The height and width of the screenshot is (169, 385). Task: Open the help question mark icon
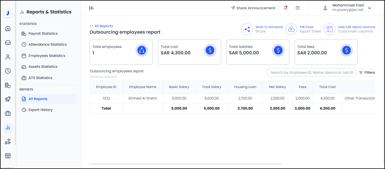pos(298,8)
